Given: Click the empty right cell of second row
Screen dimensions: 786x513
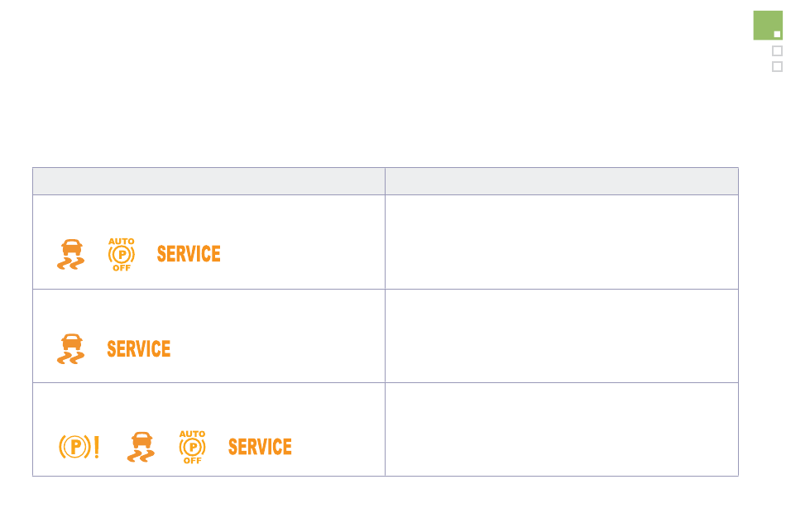Looking at the screenshot, I should 562,336.
